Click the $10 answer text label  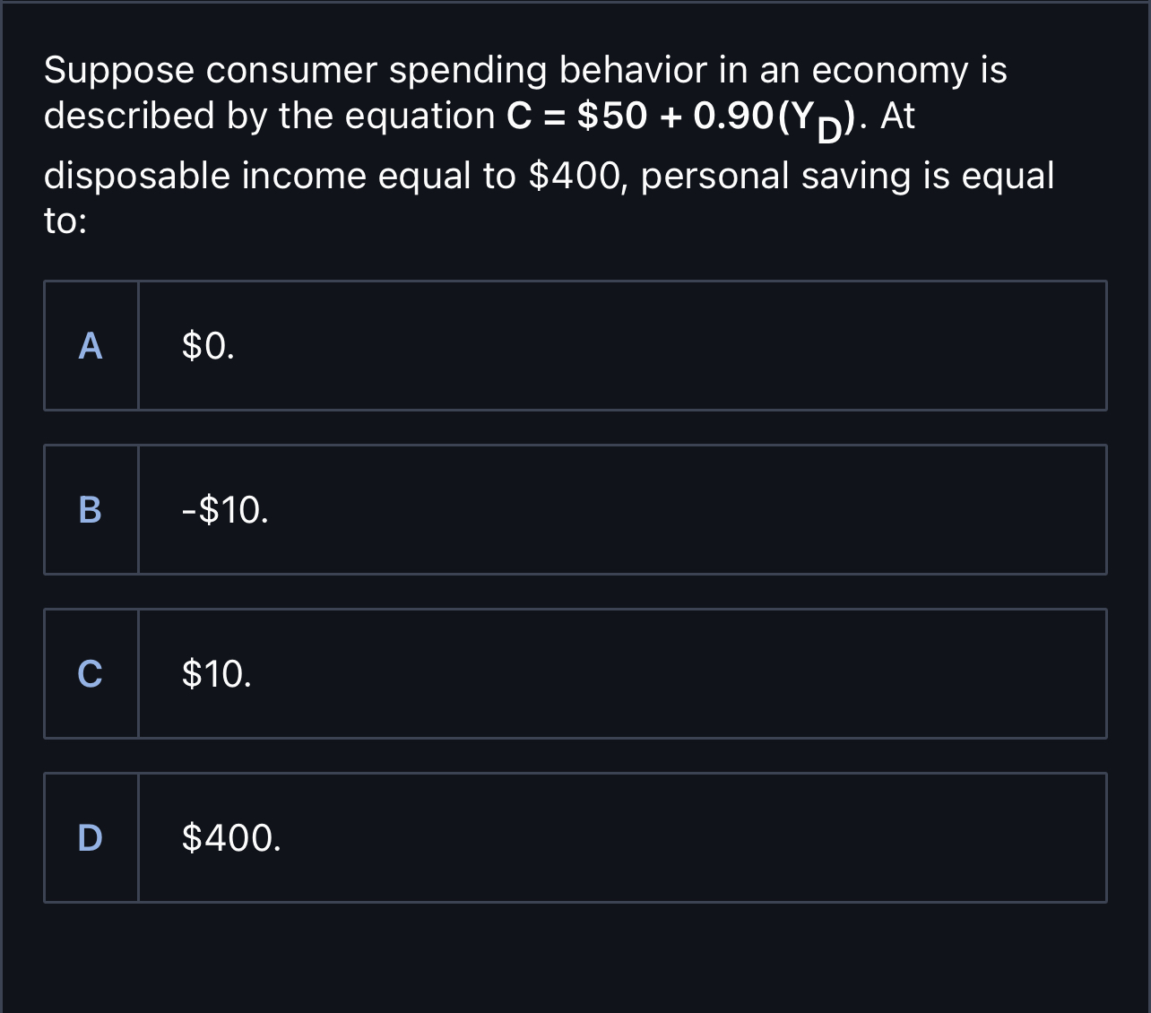pos(215,673)
